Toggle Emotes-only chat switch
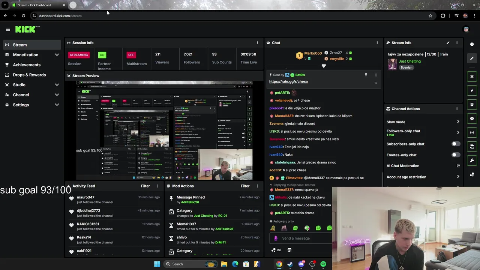Screen dimensions: 480x270 point(456,155)
